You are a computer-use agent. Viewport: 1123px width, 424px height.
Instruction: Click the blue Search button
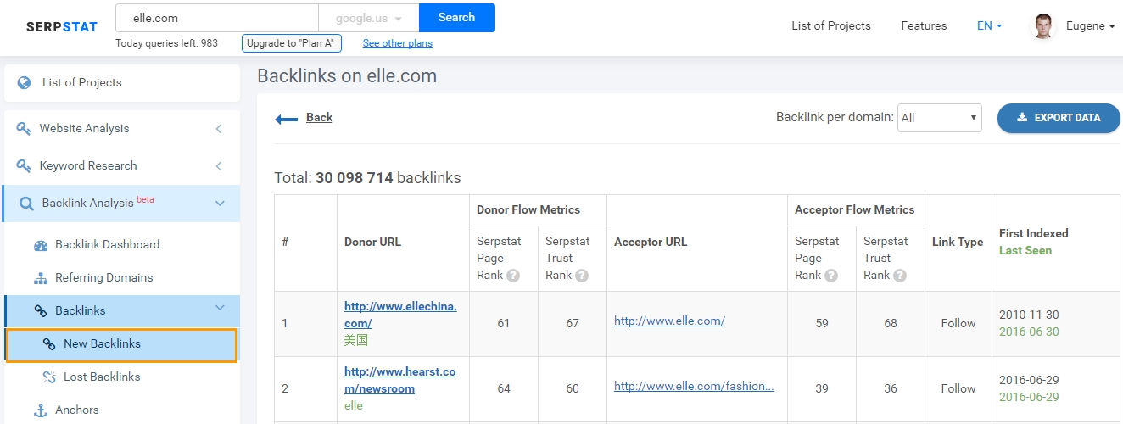(457, 18)
